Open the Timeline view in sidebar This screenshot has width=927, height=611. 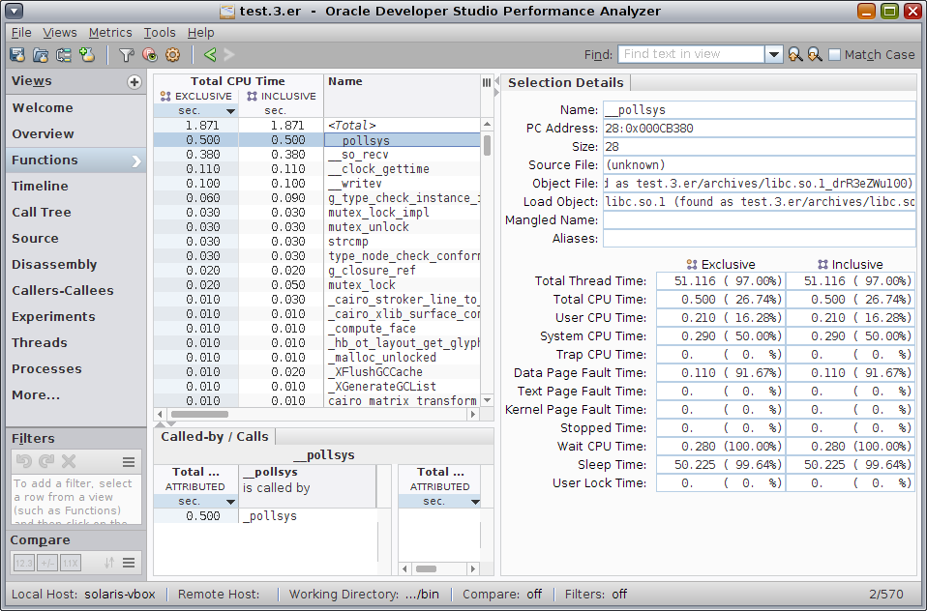[x=40, y=186]
